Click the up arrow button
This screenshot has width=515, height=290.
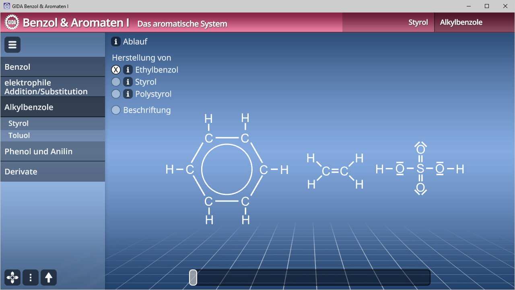(49, 278)
